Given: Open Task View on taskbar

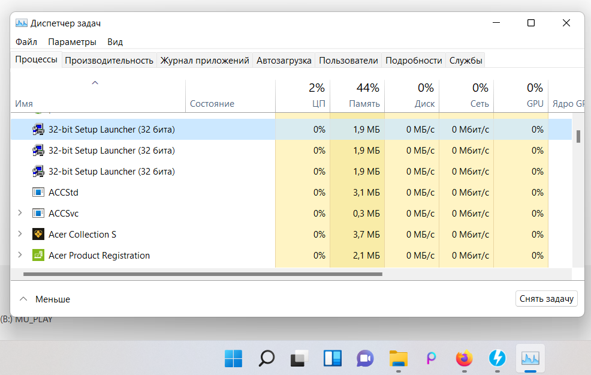Looking at the screenshot, I should coord(299,358).
